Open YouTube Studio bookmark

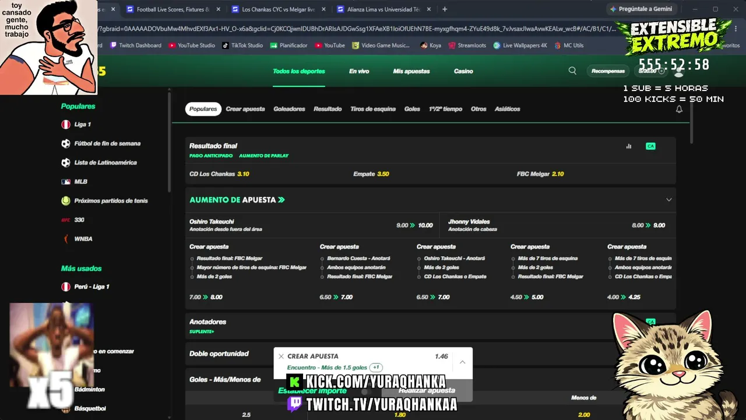coord(192,45)
